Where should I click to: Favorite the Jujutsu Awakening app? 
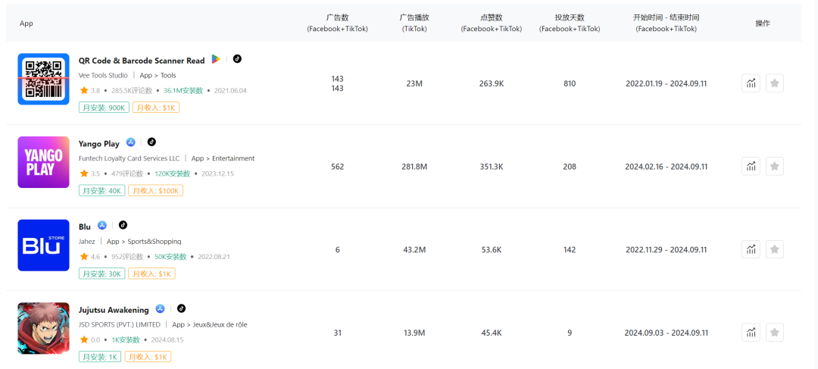click(775, 333)
